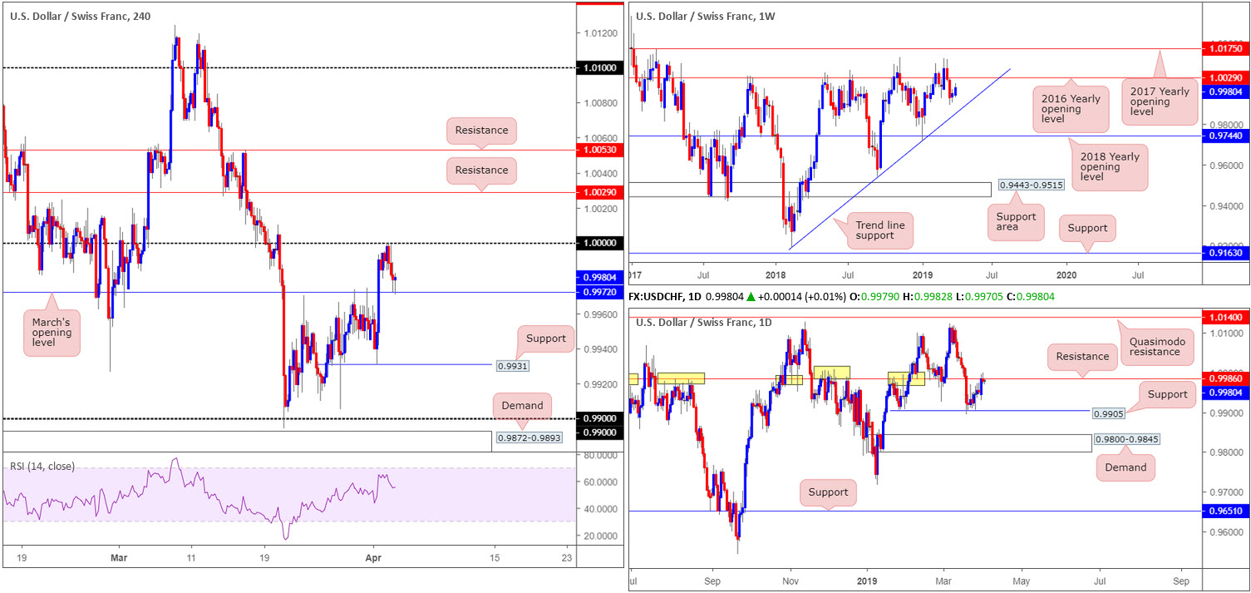The height and width of the screenshot is (593, 1251).
Task: Select the red 0.99860 price label
Action: (x=1226, y=378)
